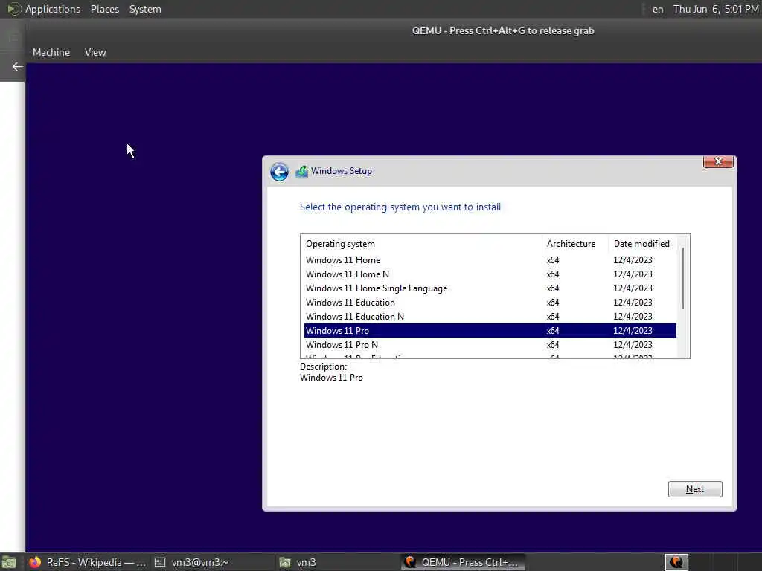Screen dimensions: 762x571
Task: Click the 12/4/2023 date for Windows 11 Pro N
Action: [x=633, y=345]
